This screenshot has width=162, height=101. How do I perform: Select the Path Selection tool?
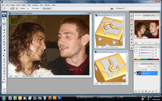pos(4,65)
